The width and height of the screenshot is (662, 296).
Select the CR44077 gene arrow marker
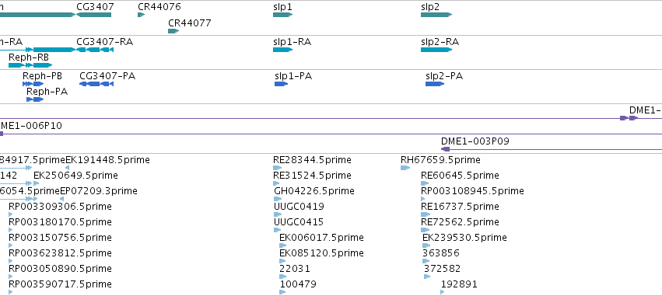point(173,31)
